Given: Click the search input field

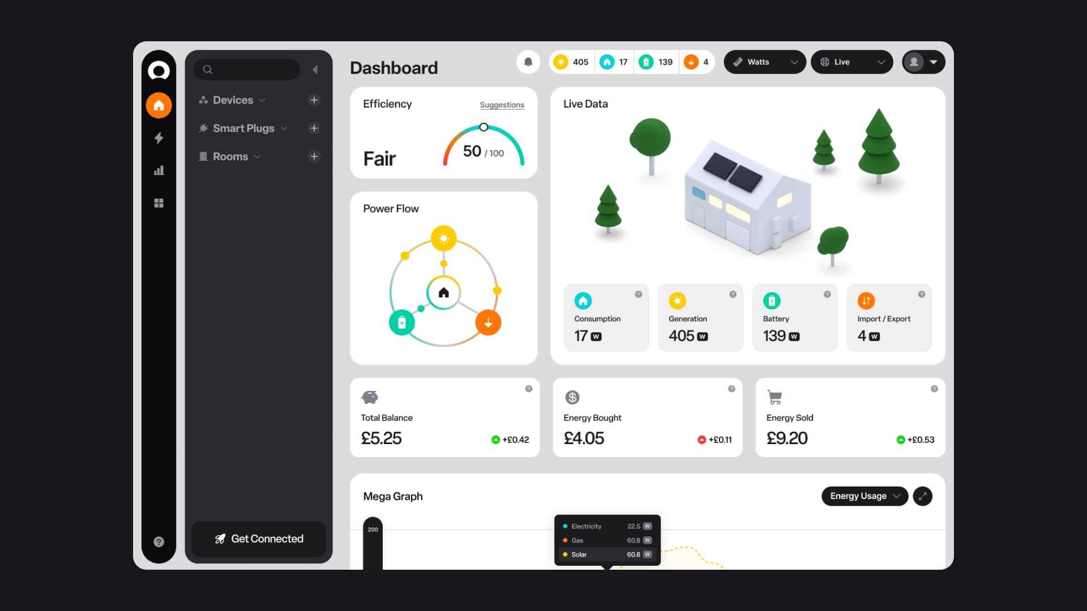Looking at the screenshot, I should (252, 70).
